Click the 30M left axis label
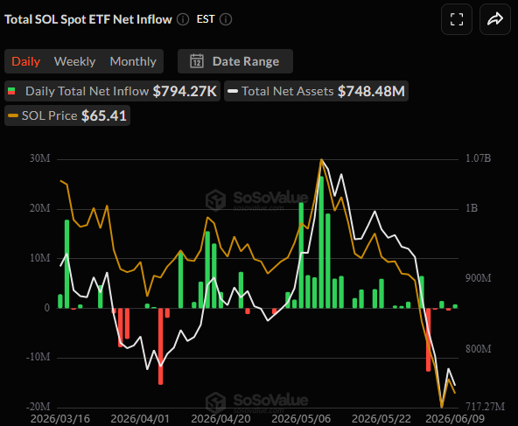Image resolution: width=518 pixels, height=426 pixels. (x=40, y=158)
